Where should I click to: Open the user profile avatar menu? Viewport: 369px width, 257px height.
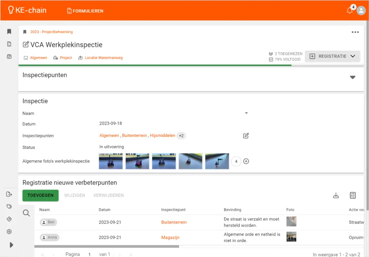pyautogui.click(x=361, y=11)
